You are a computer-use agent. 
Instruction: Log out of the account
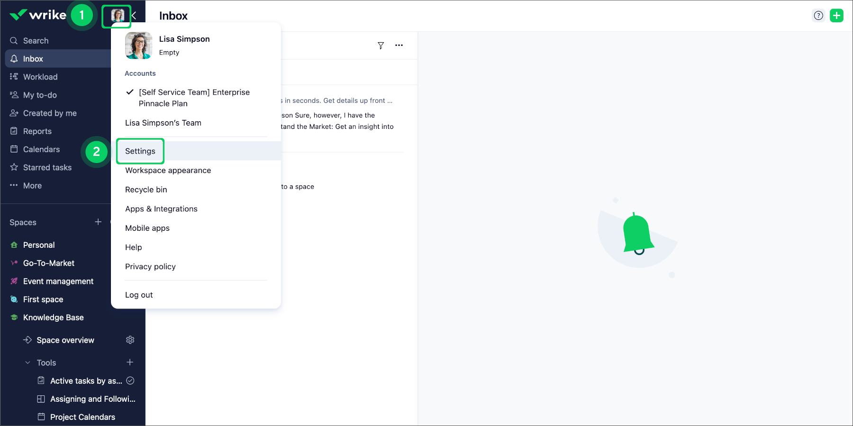pyautogui.click(x=139, y=295)
